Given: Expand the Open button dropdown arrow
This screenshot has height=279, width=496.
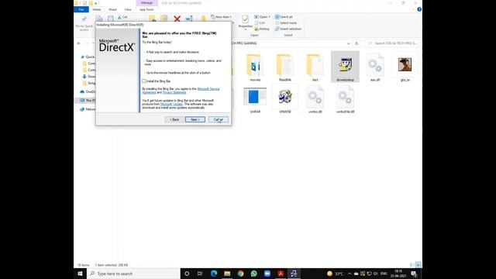Looking at the screenshot, I should (x=269, y=17).
